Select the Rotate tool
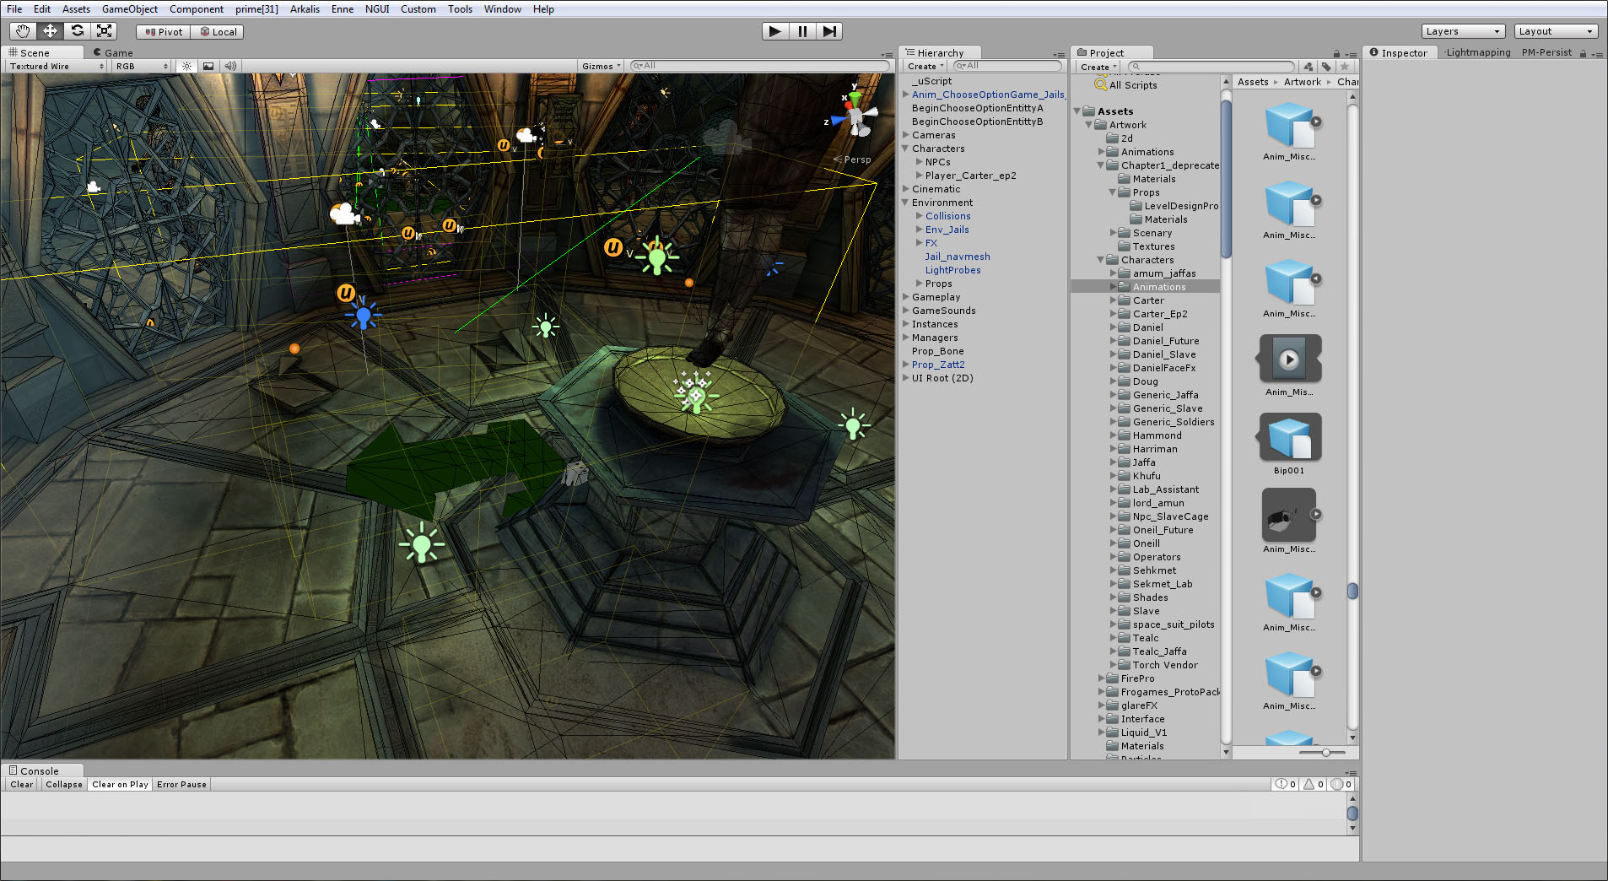Image resolution: width=1608 pixels, height=881 pixels. 78,31
